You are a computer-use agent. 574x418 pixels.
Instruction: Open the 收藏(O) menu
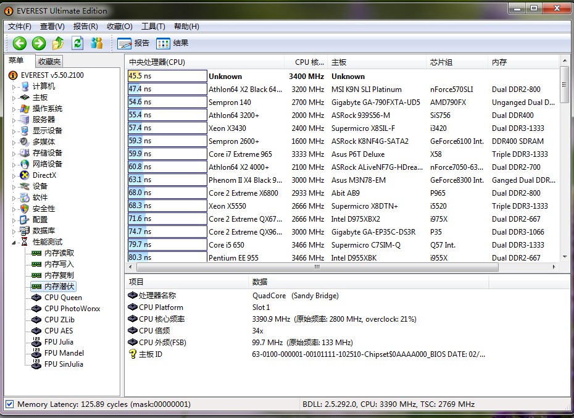[x=119, y=27]
